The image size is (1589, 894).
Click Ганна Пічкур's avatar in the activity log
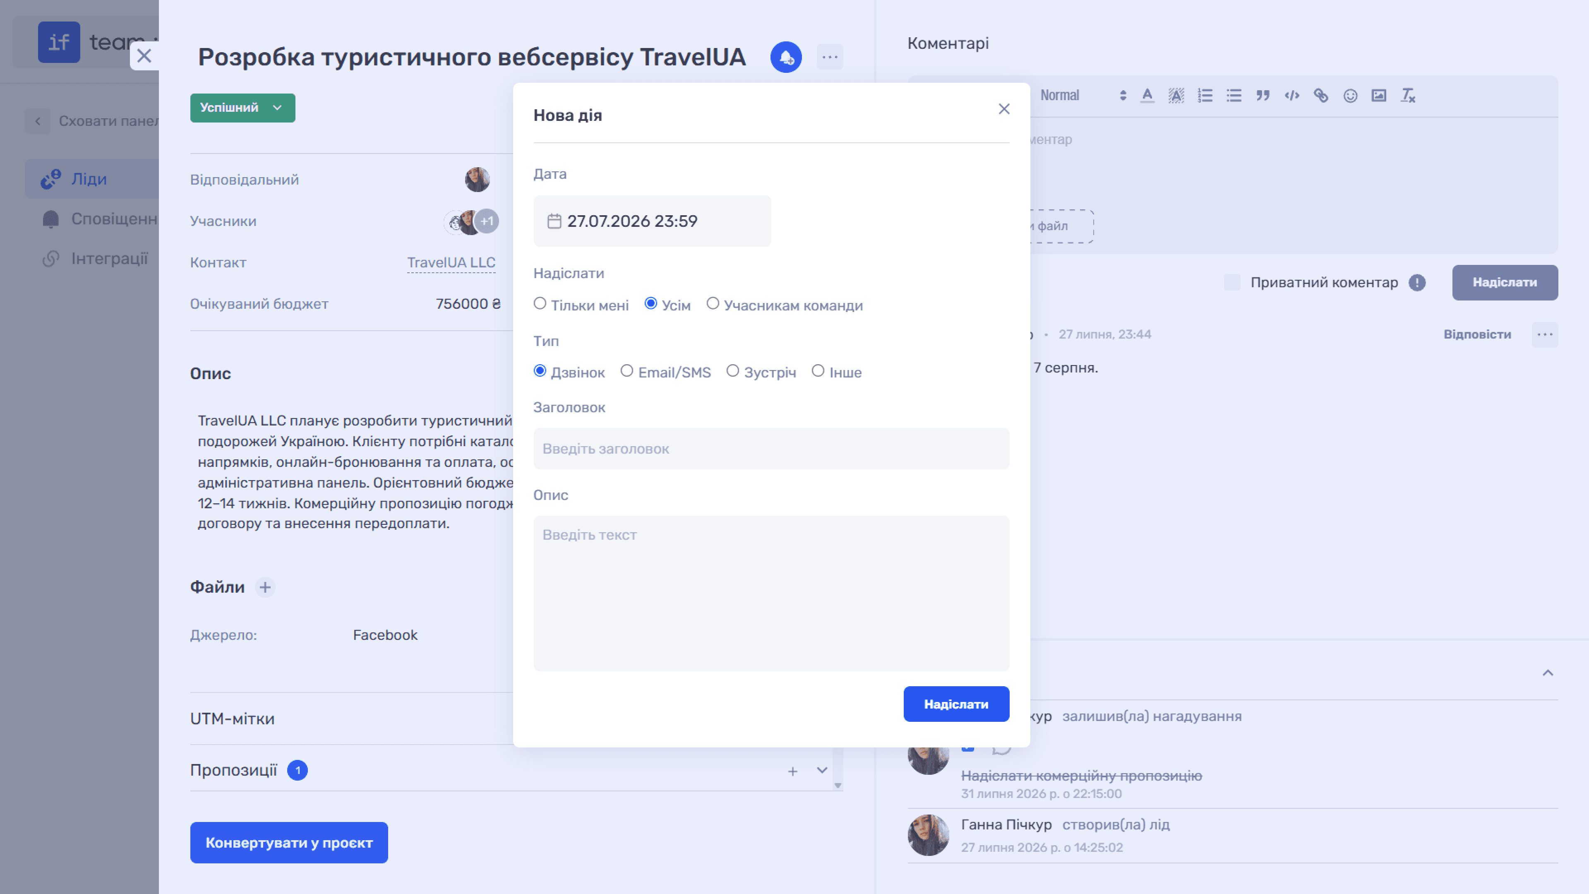tap(928, 835)
